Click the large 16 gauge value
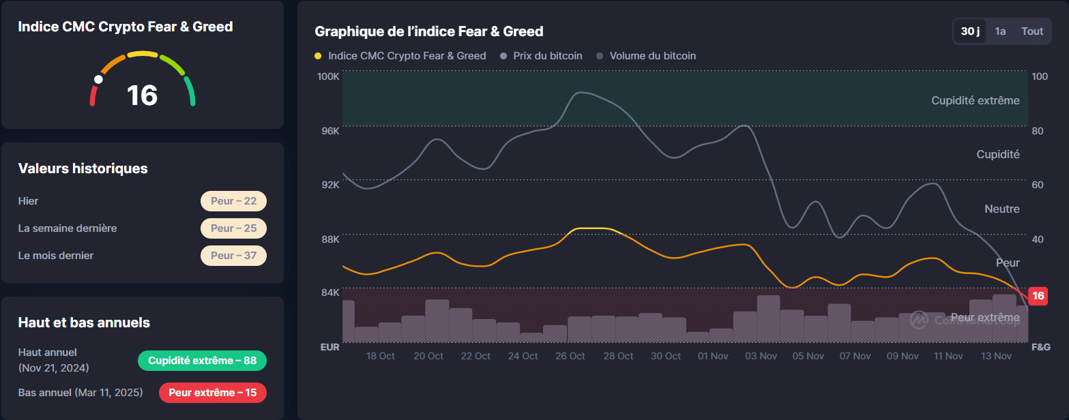Viewport: 1069px width, 420px height. click(x=142, y=95)
